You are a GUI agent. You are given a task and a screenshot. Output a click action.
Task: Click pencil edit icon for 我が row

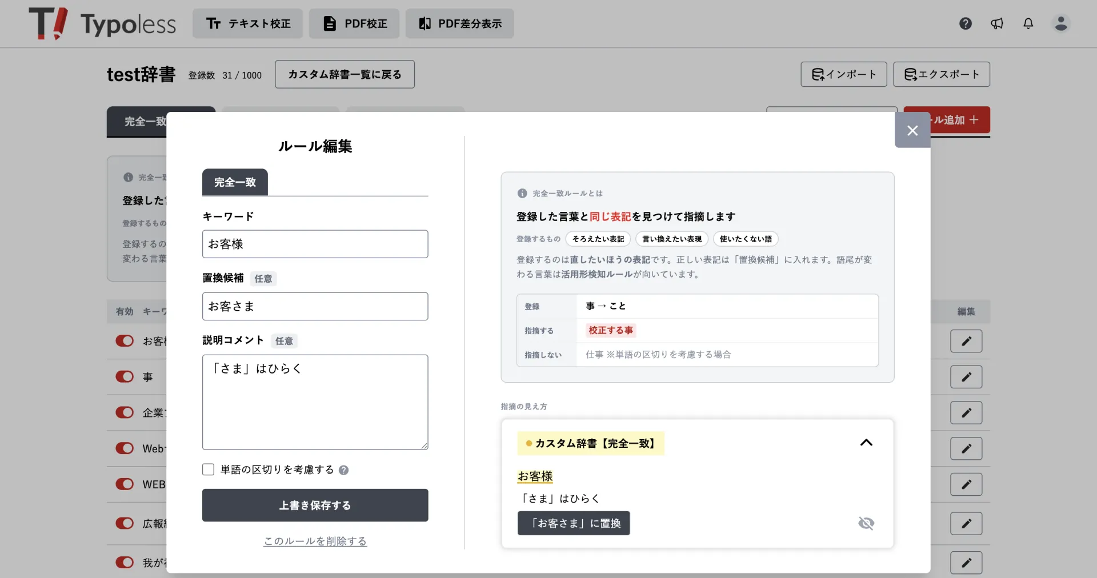coord(966,563)
